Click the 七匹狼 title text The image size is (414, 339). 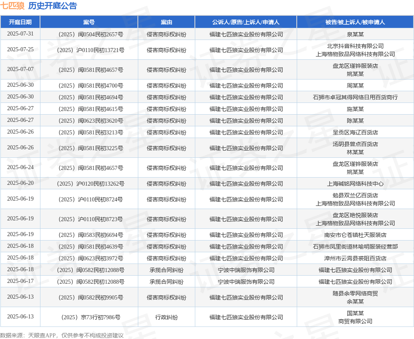click(x=13, y=6)
